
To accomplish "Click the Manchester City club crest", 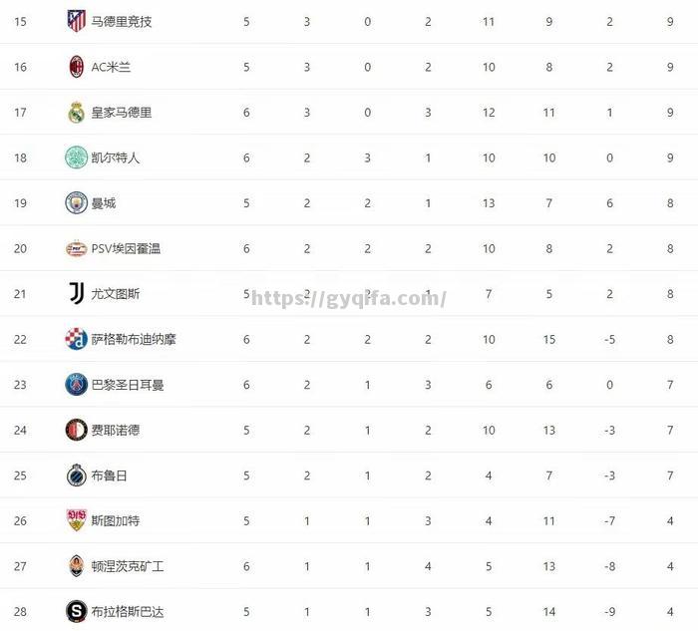I will tap(76, 203).
